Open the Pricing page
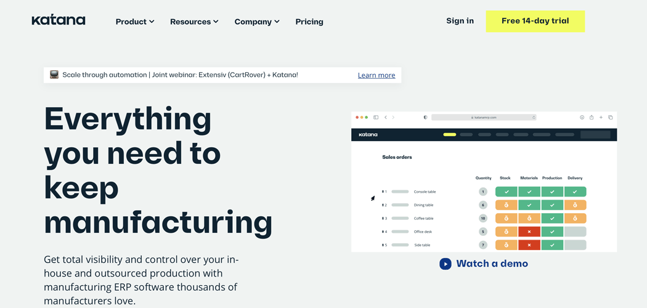647x308 pixels. (309, 22)
